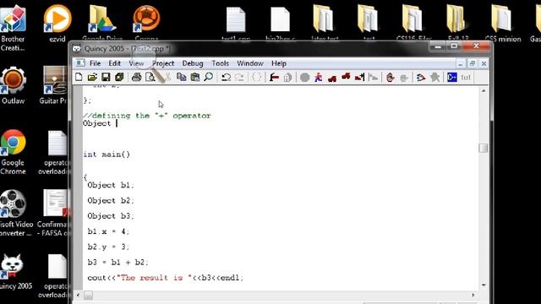Click the Brother Creative desktop shortcut

click(x=13, y=28)
